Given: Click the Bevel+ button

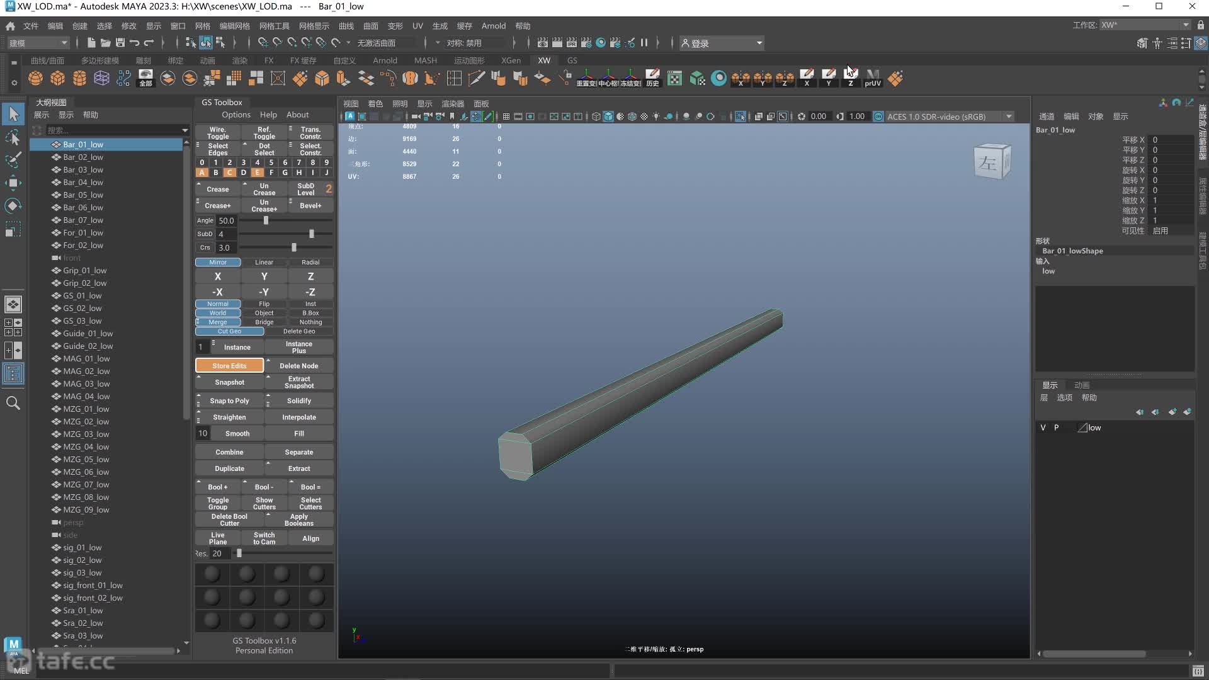Looking at the screenshot, I should click(x=310, y=205).
